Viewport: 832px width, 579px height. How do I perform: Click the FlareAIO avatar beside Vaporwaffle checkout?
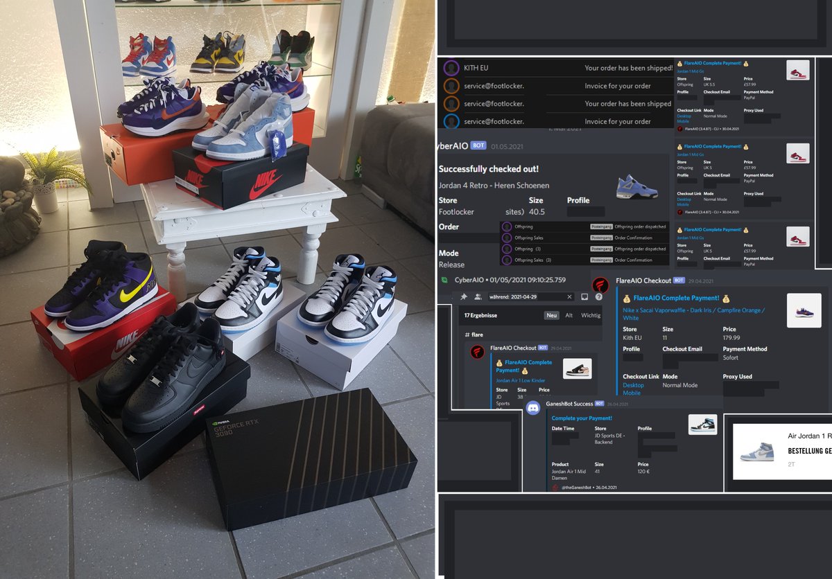coord(602,285)
